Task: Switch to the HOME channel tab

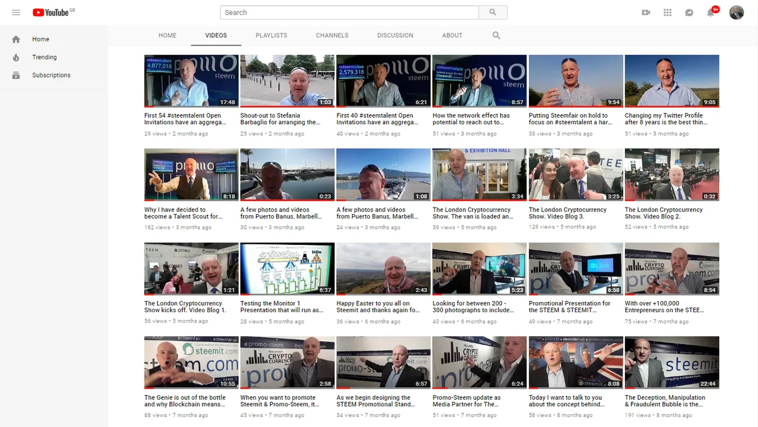Action: tap(168, 35)
